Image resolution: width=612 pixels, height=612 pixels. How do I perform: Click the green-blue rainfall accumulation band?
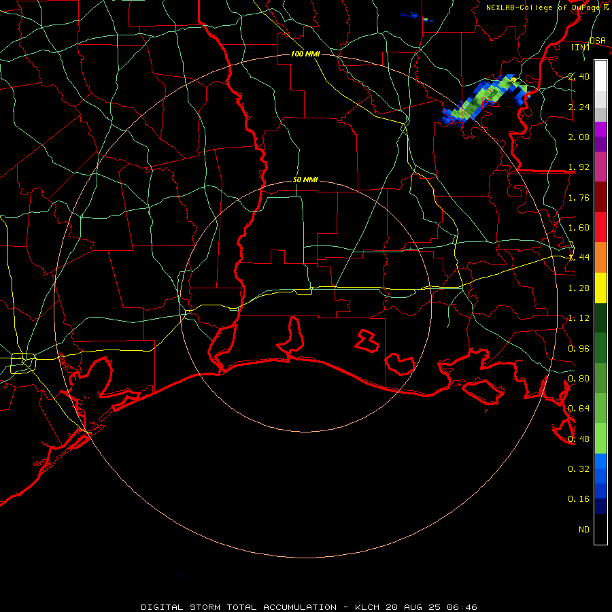(x=483, y=99)
